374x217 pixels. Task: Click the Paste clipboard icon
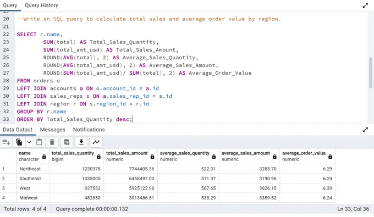[39, 142]
